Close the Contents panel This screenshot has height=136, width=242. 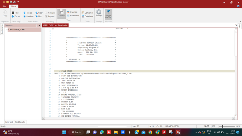[x=40, y=25]
